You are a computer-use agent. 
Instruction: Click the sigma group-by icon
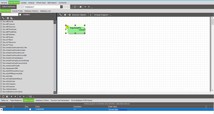click(90, 15)
